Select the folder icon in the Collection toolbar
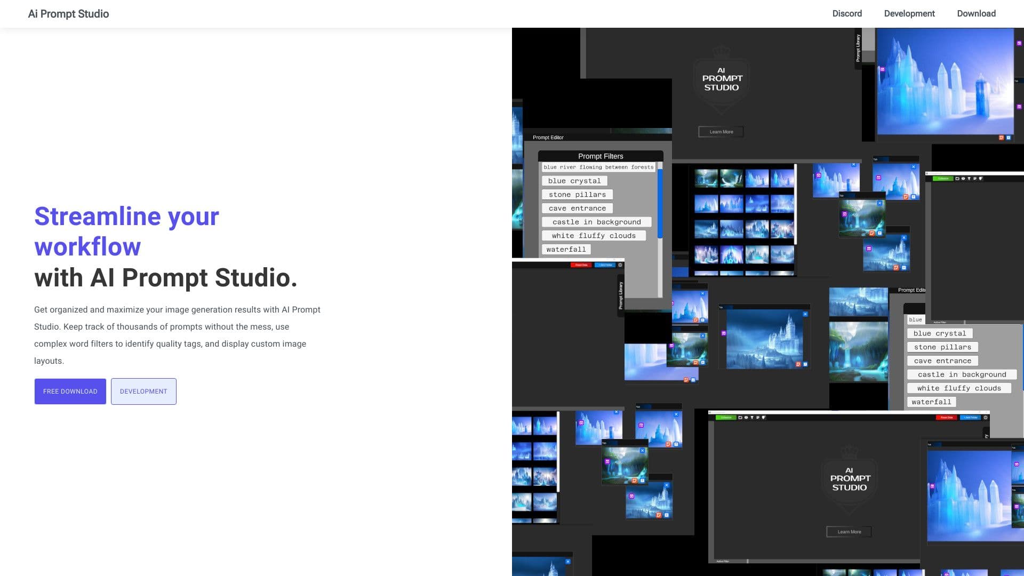This screenshot has height=576, width=1024. click(x=740, y=418)
